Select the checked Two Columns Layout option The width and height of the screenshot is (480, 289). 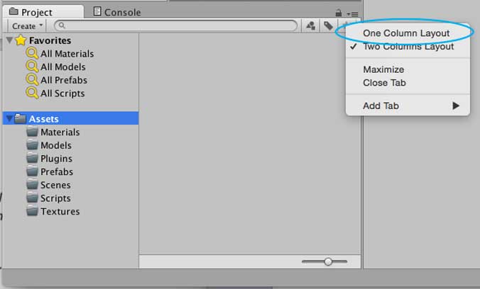click(408, 47)
